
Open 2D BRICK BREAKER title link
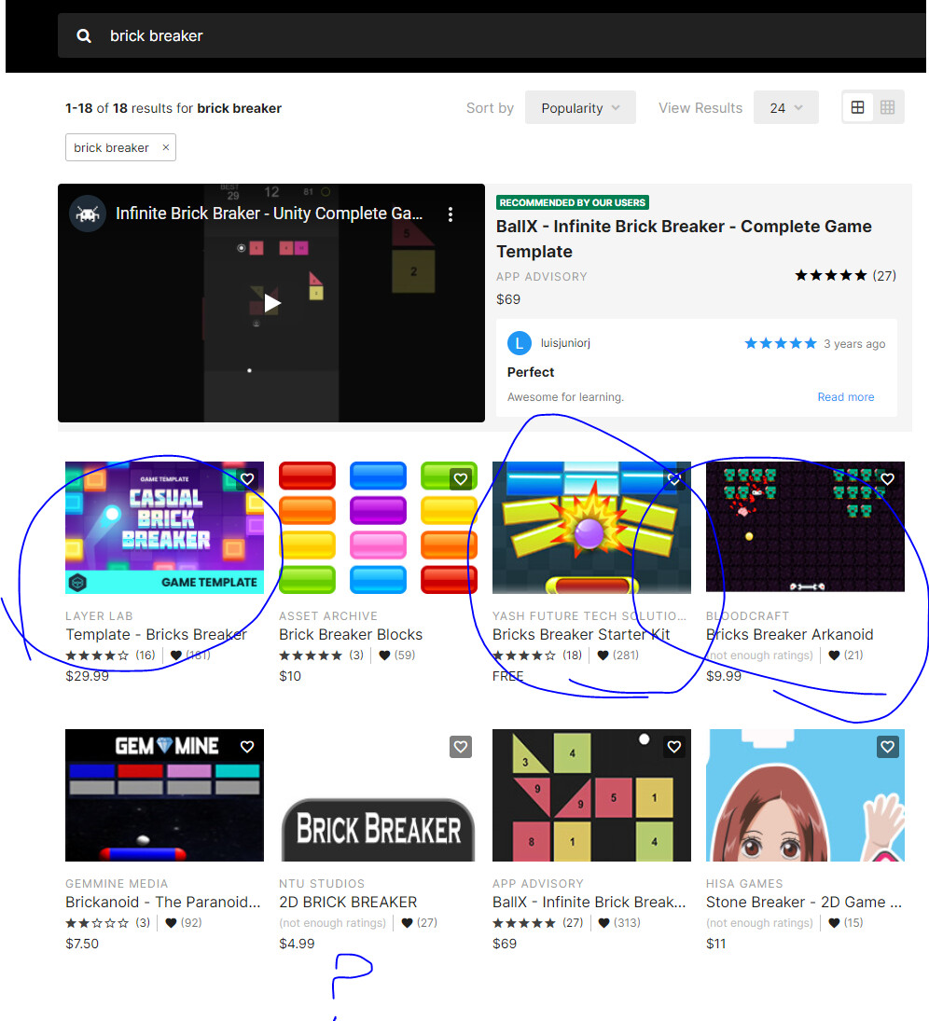click(x=348, y=902)
